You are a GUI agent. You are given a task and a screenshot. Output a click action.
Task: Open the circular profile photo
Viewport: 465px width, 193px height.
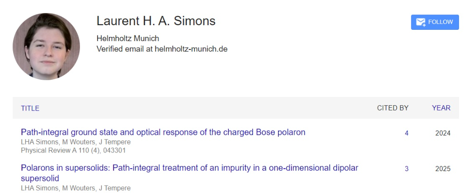[46, 46]
